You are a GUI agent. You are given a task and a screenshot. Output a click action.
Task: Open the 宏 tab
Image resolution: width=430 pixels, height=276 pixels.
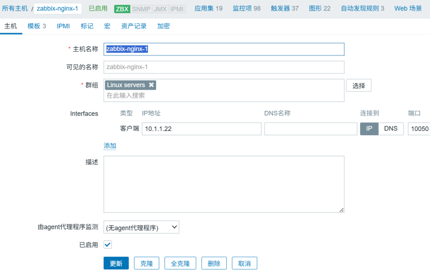(107, 26)
